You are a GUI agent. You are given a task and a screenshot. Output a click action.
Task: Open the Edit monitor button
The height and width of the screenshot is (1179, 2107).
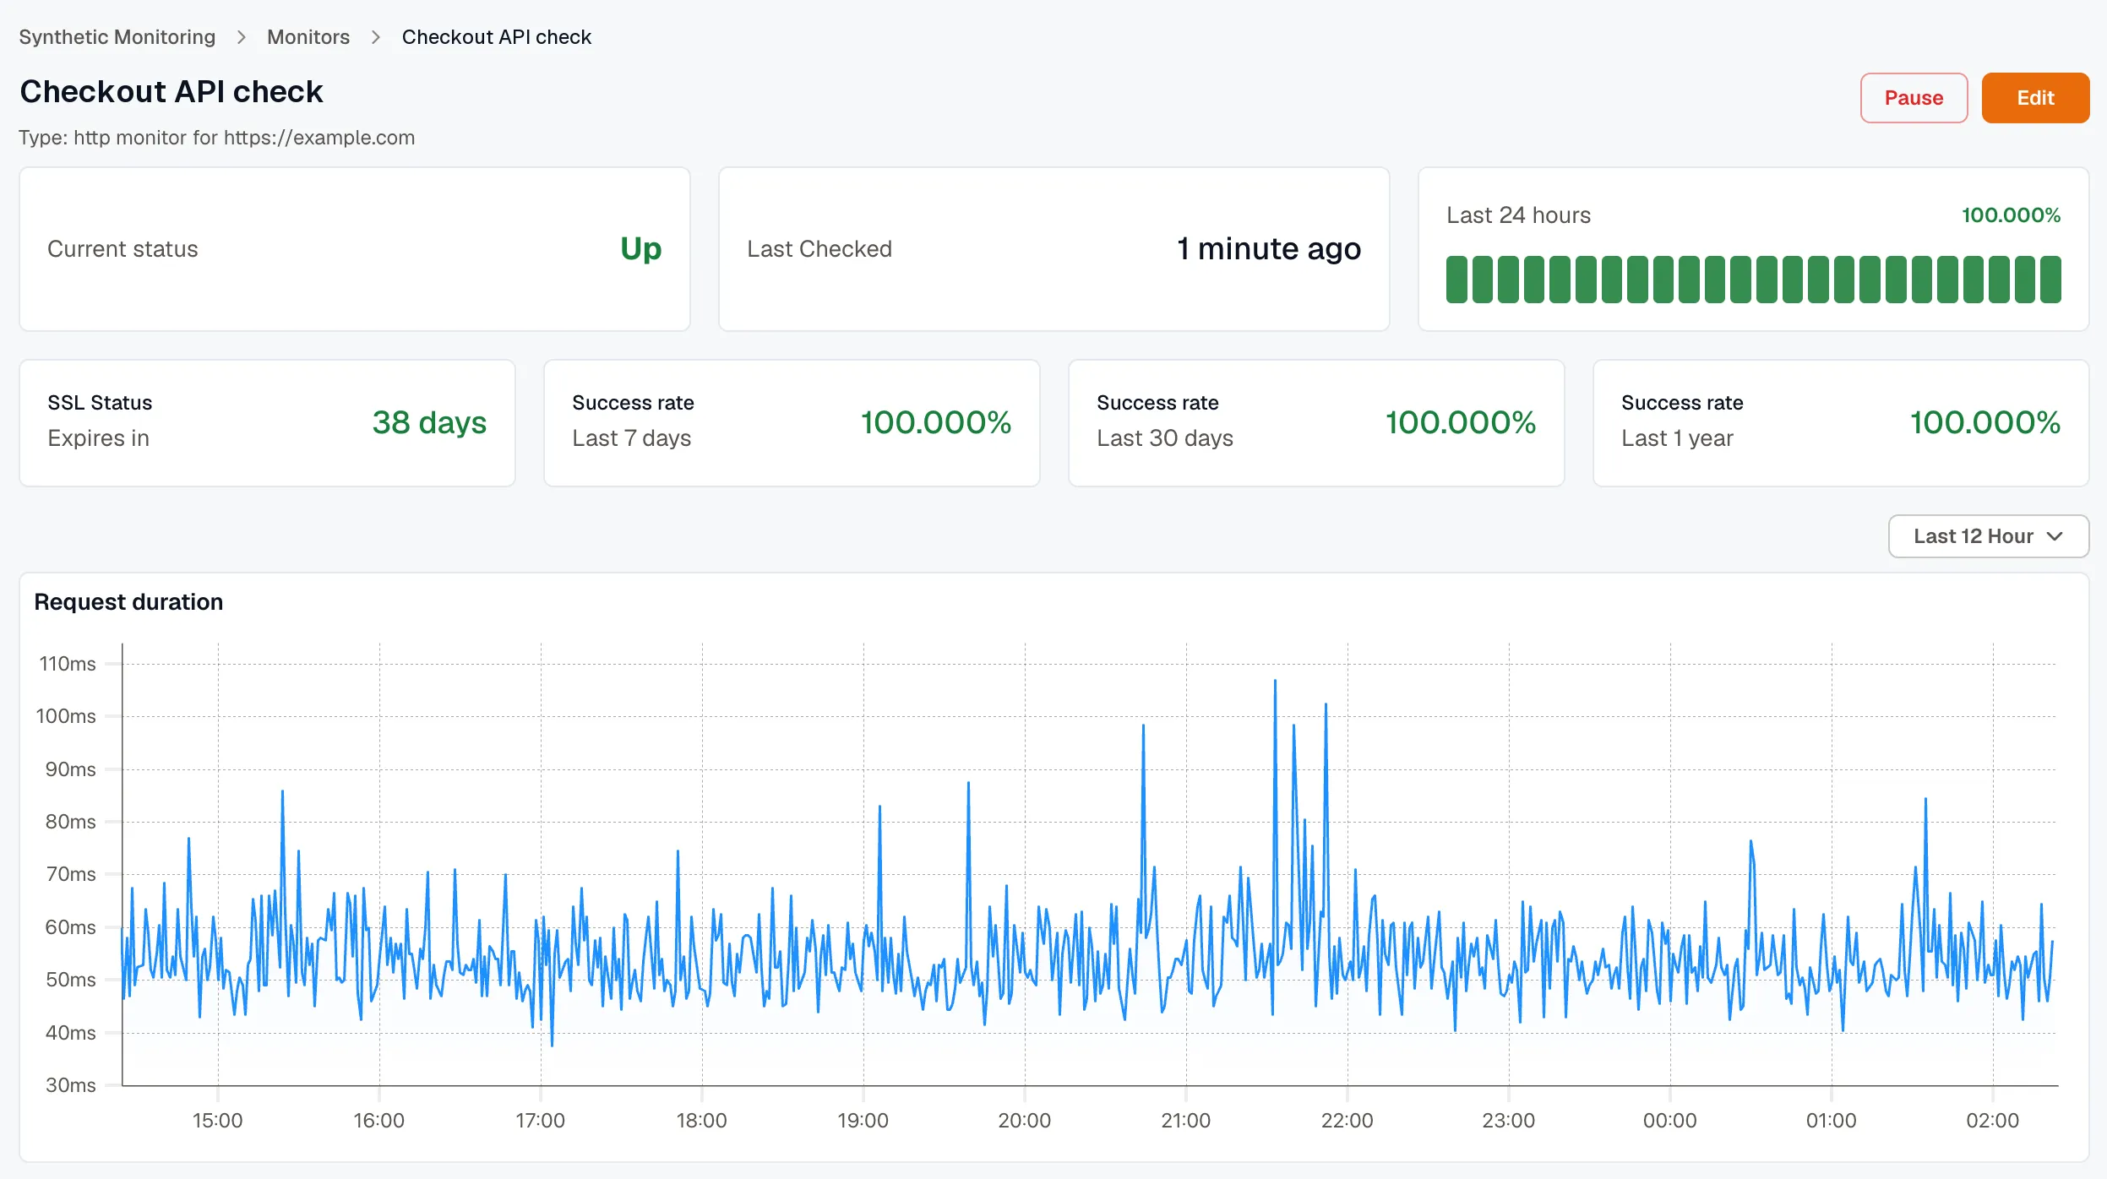[2035, 98]
